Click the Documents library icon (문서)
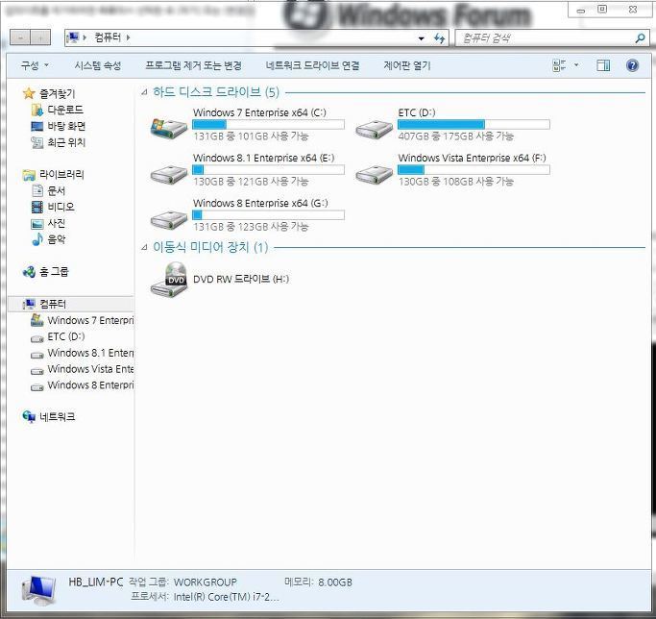This screenshot has height=619, width=656. (37, 191)
